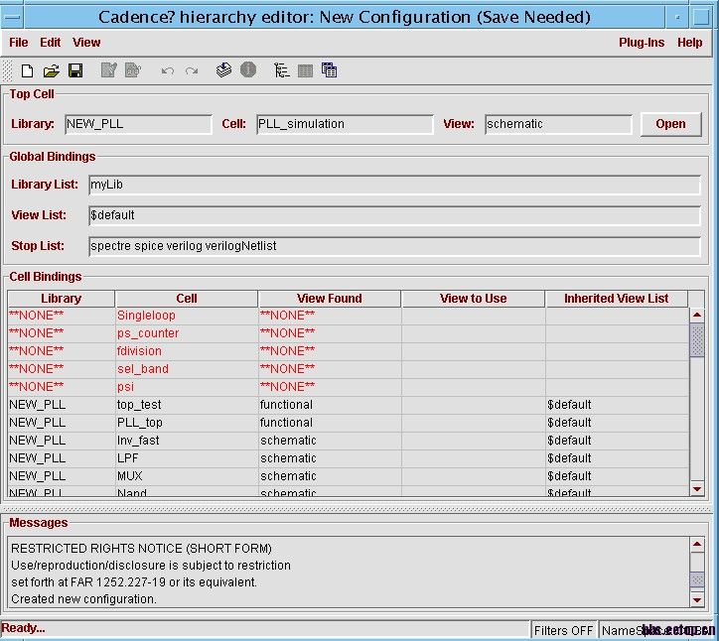
Task: Switch to Tree view icon
Action: [282, 70]
